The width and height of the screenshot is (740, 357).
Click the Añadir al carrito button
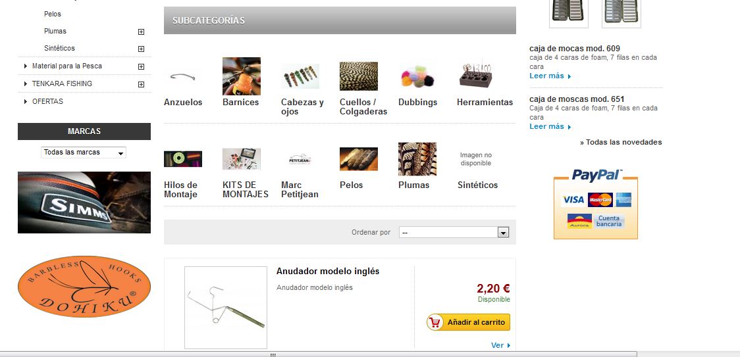coord(468,322)
